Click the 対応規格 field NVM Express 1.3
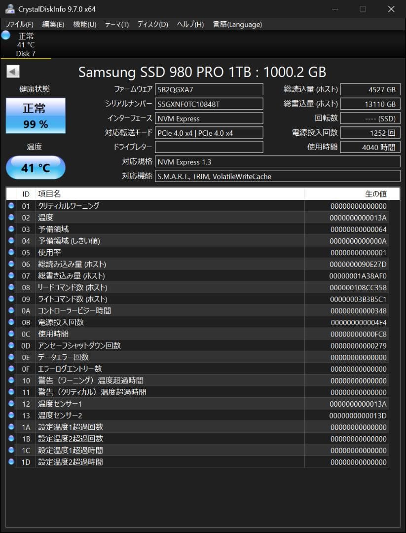406x533 pixels. point(278,162)
